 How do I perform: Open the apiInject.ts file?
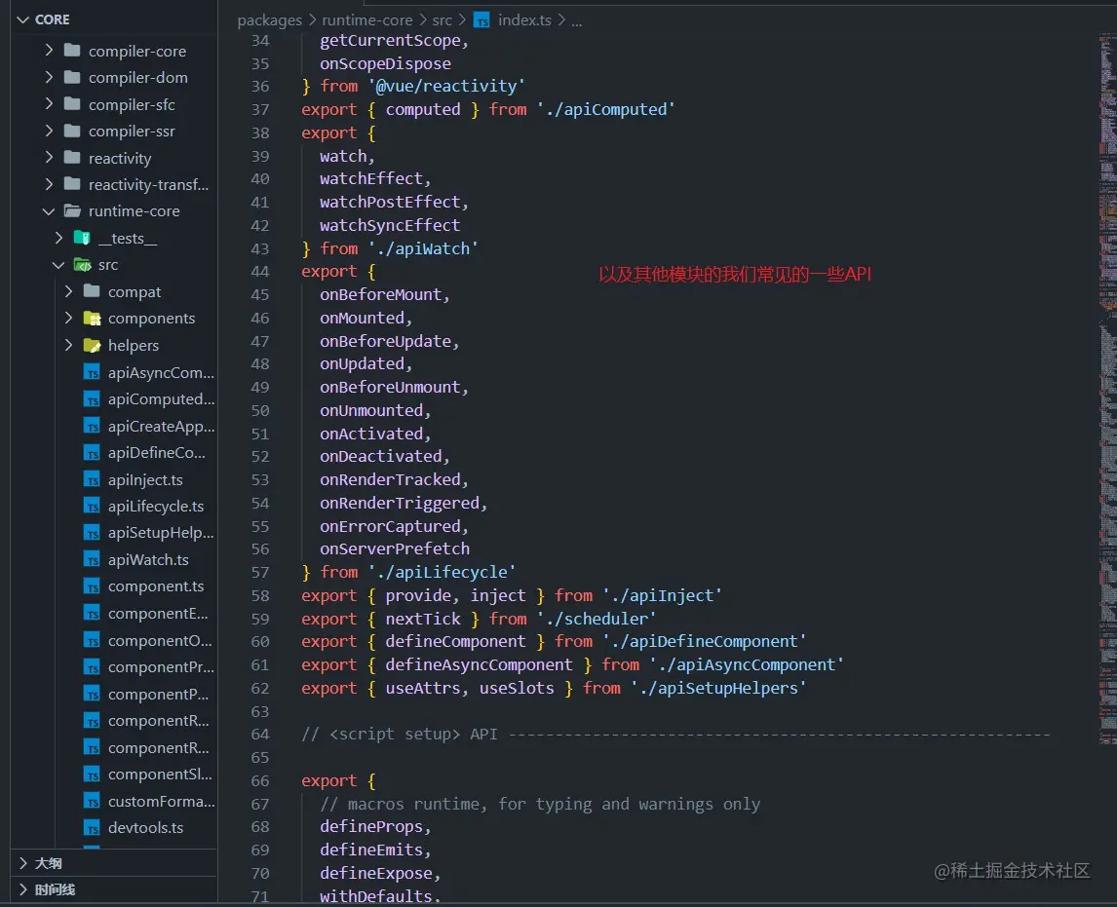coord(145,480)
